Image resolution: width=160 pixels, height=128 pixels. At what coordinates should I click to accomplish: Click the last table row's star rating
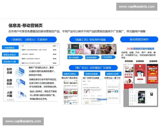tap(55, 63)
